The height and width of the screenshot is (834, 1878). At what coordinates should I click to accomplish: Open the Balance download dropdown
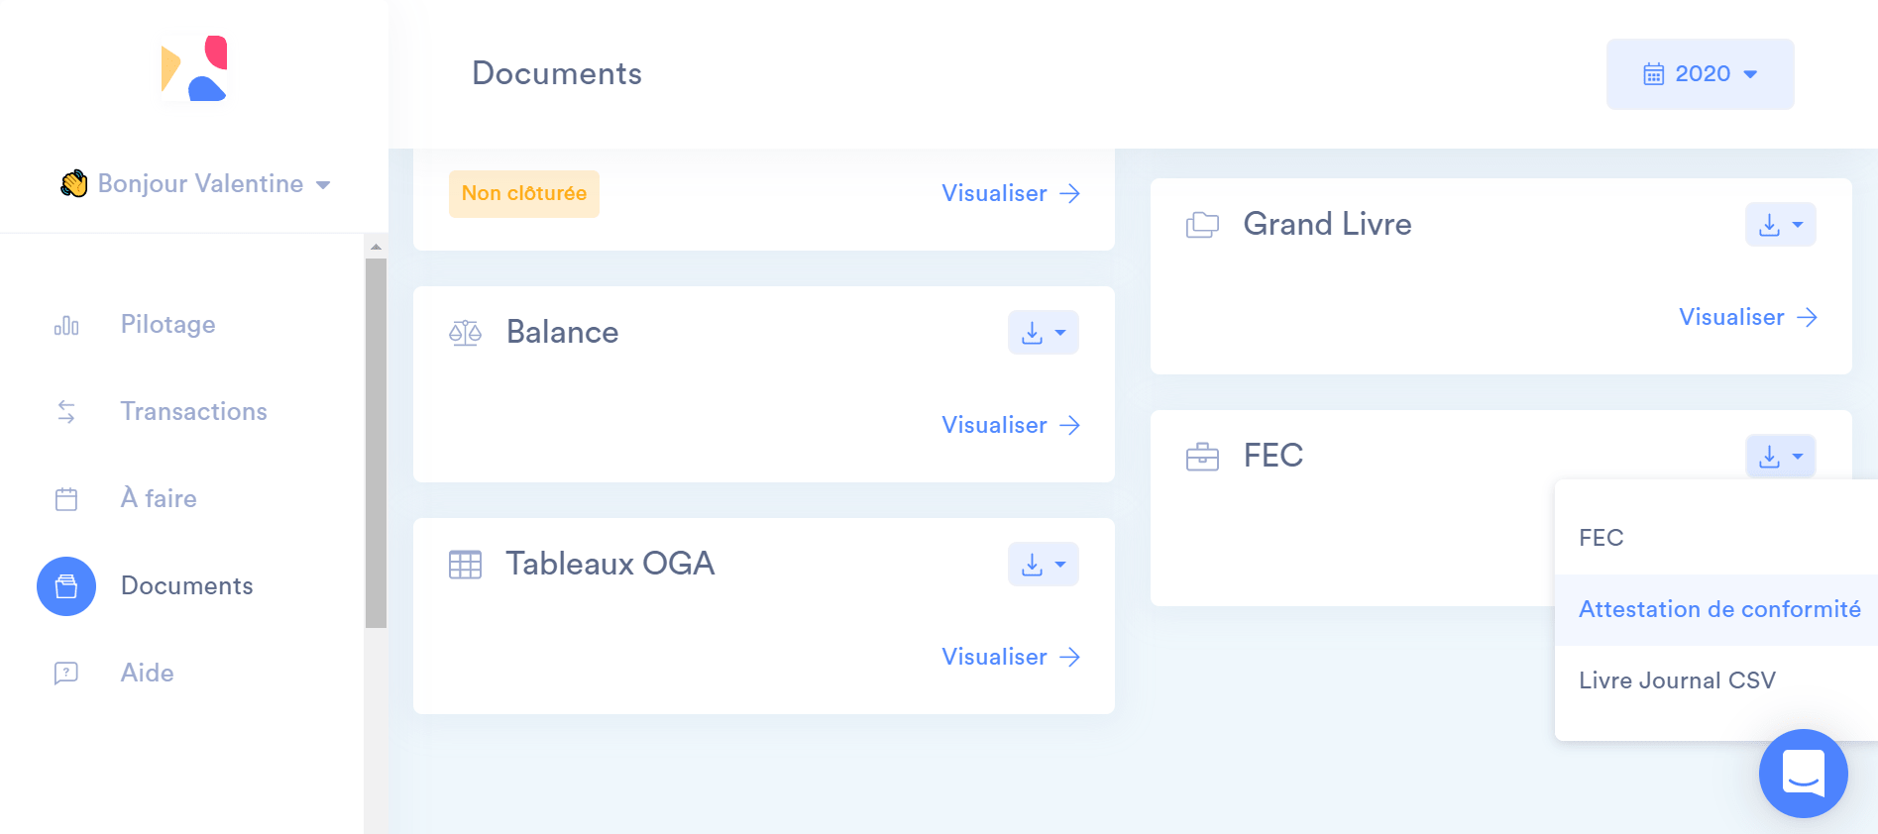(1043, 333)
